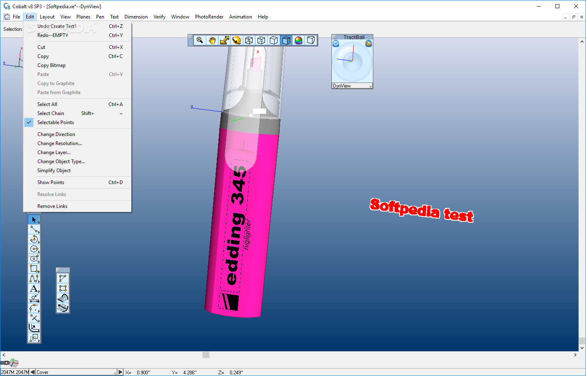Click the rotate sphere view tool
The width and height of the screenshot is (586, 376).
click(x=237, y=40)
